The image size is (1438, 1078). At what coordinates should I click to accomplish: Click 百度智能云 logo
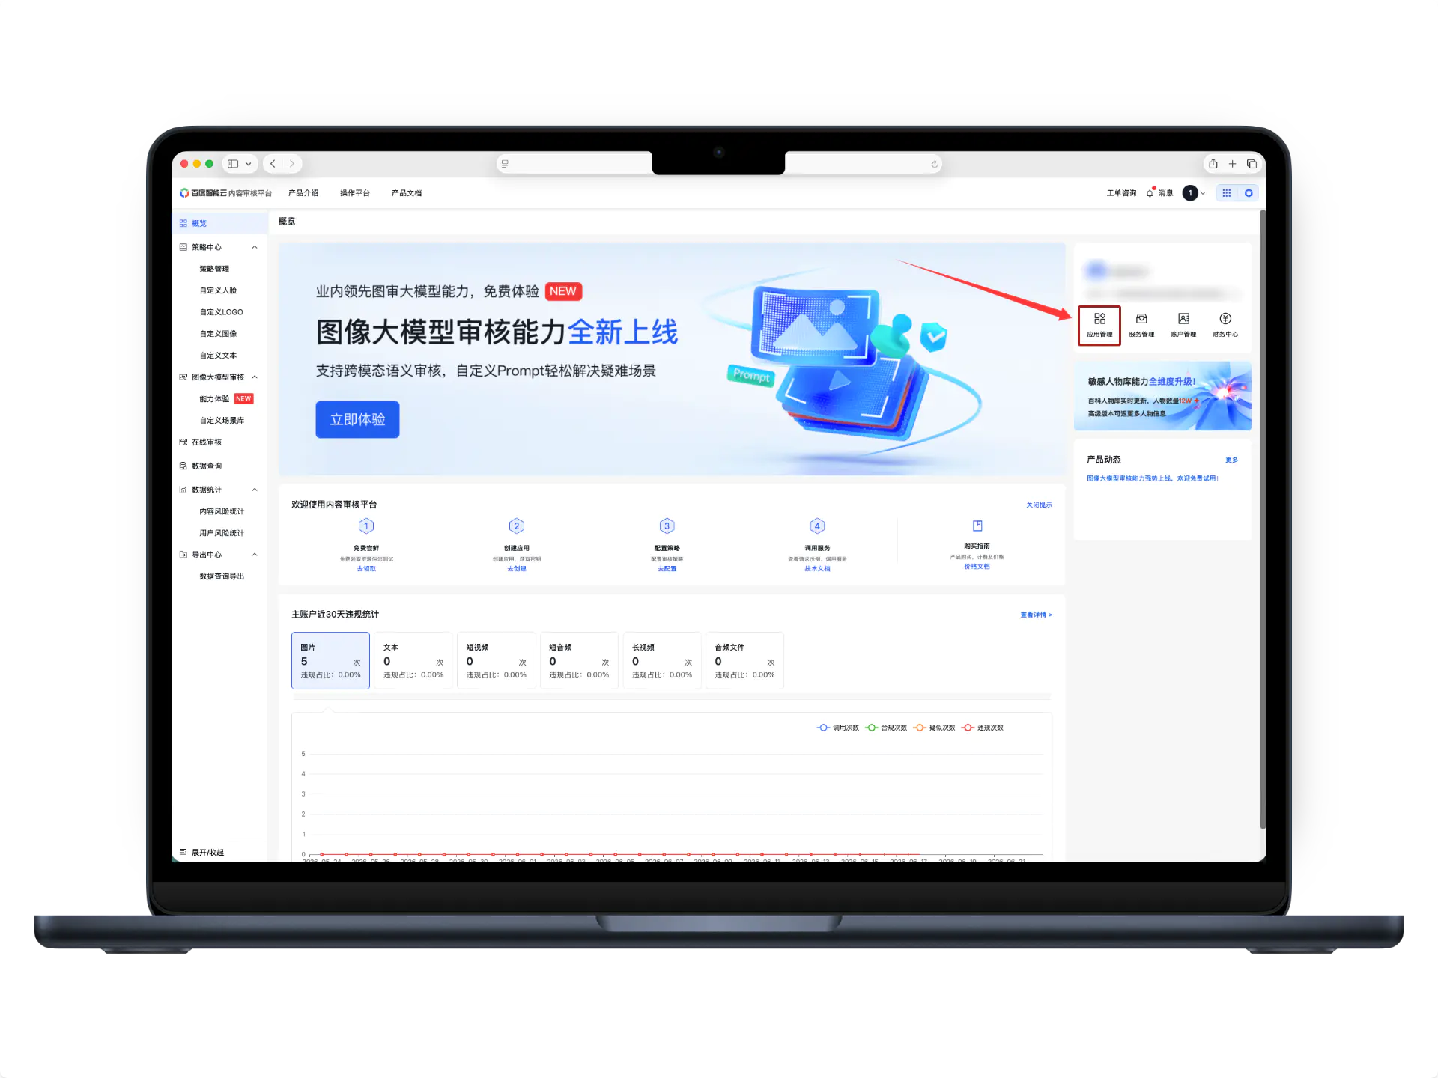[204, 193]
